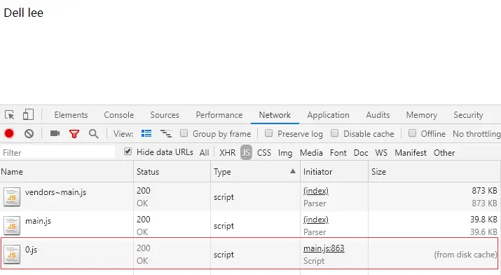Viewport: 501px width, 275px height.
Task: Follow the main.js:863 initiator link
Action: tap(324, 248)
